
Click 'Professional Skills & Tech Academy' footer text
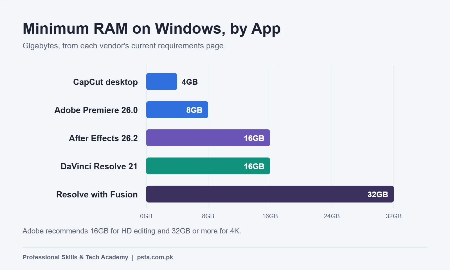tap(75, 257)
